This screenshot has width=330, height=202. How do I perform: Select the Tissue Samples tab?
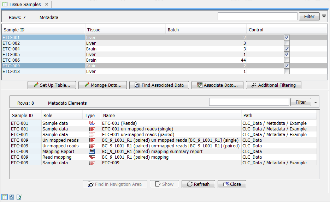point(24,5)
